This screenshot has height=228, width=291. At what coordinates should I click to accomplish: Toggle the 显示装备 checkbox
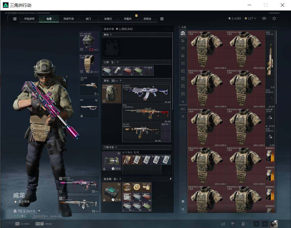(16, 201)
